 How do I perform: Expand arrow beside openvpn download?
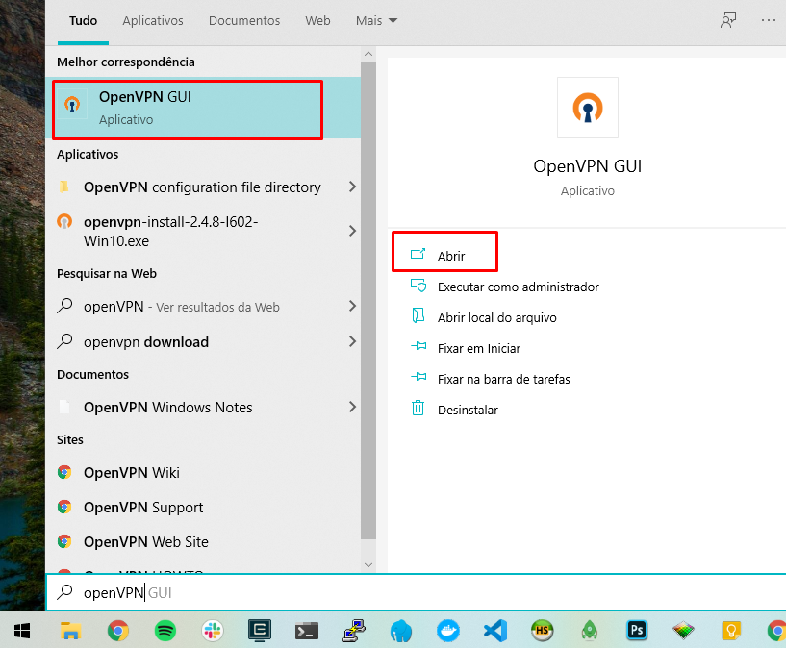point(352,341)
